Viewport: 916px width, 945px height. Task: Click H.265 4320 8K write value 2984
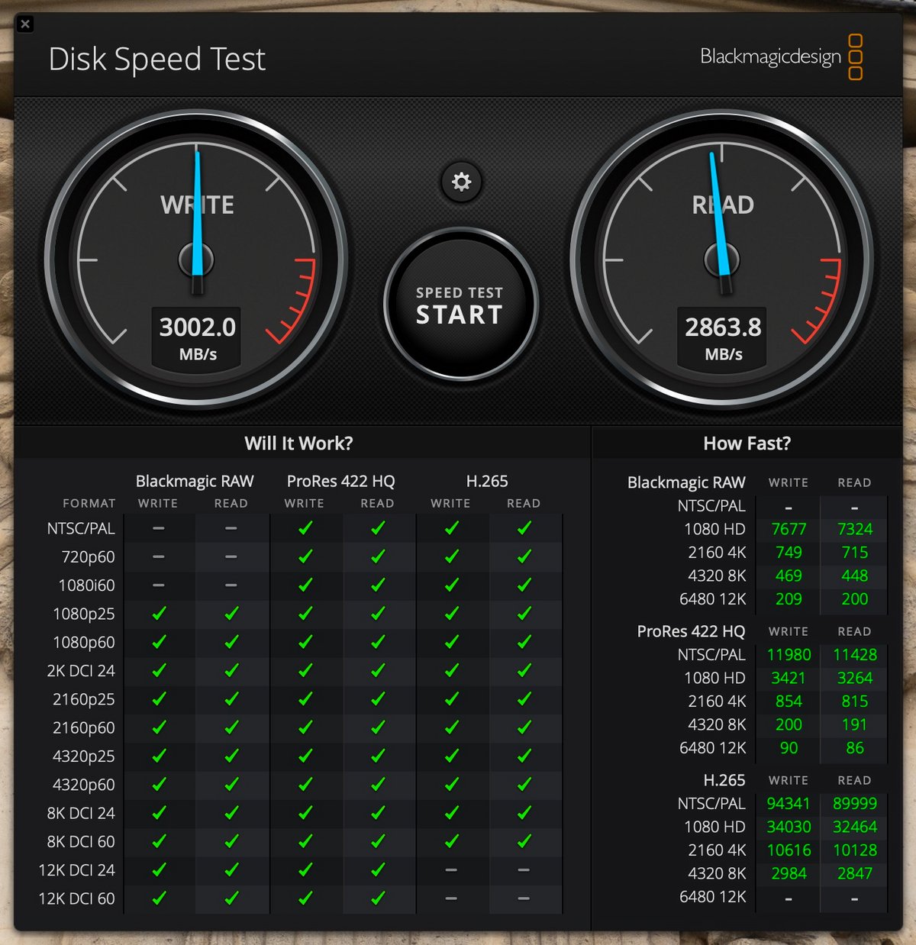(789, 874)
